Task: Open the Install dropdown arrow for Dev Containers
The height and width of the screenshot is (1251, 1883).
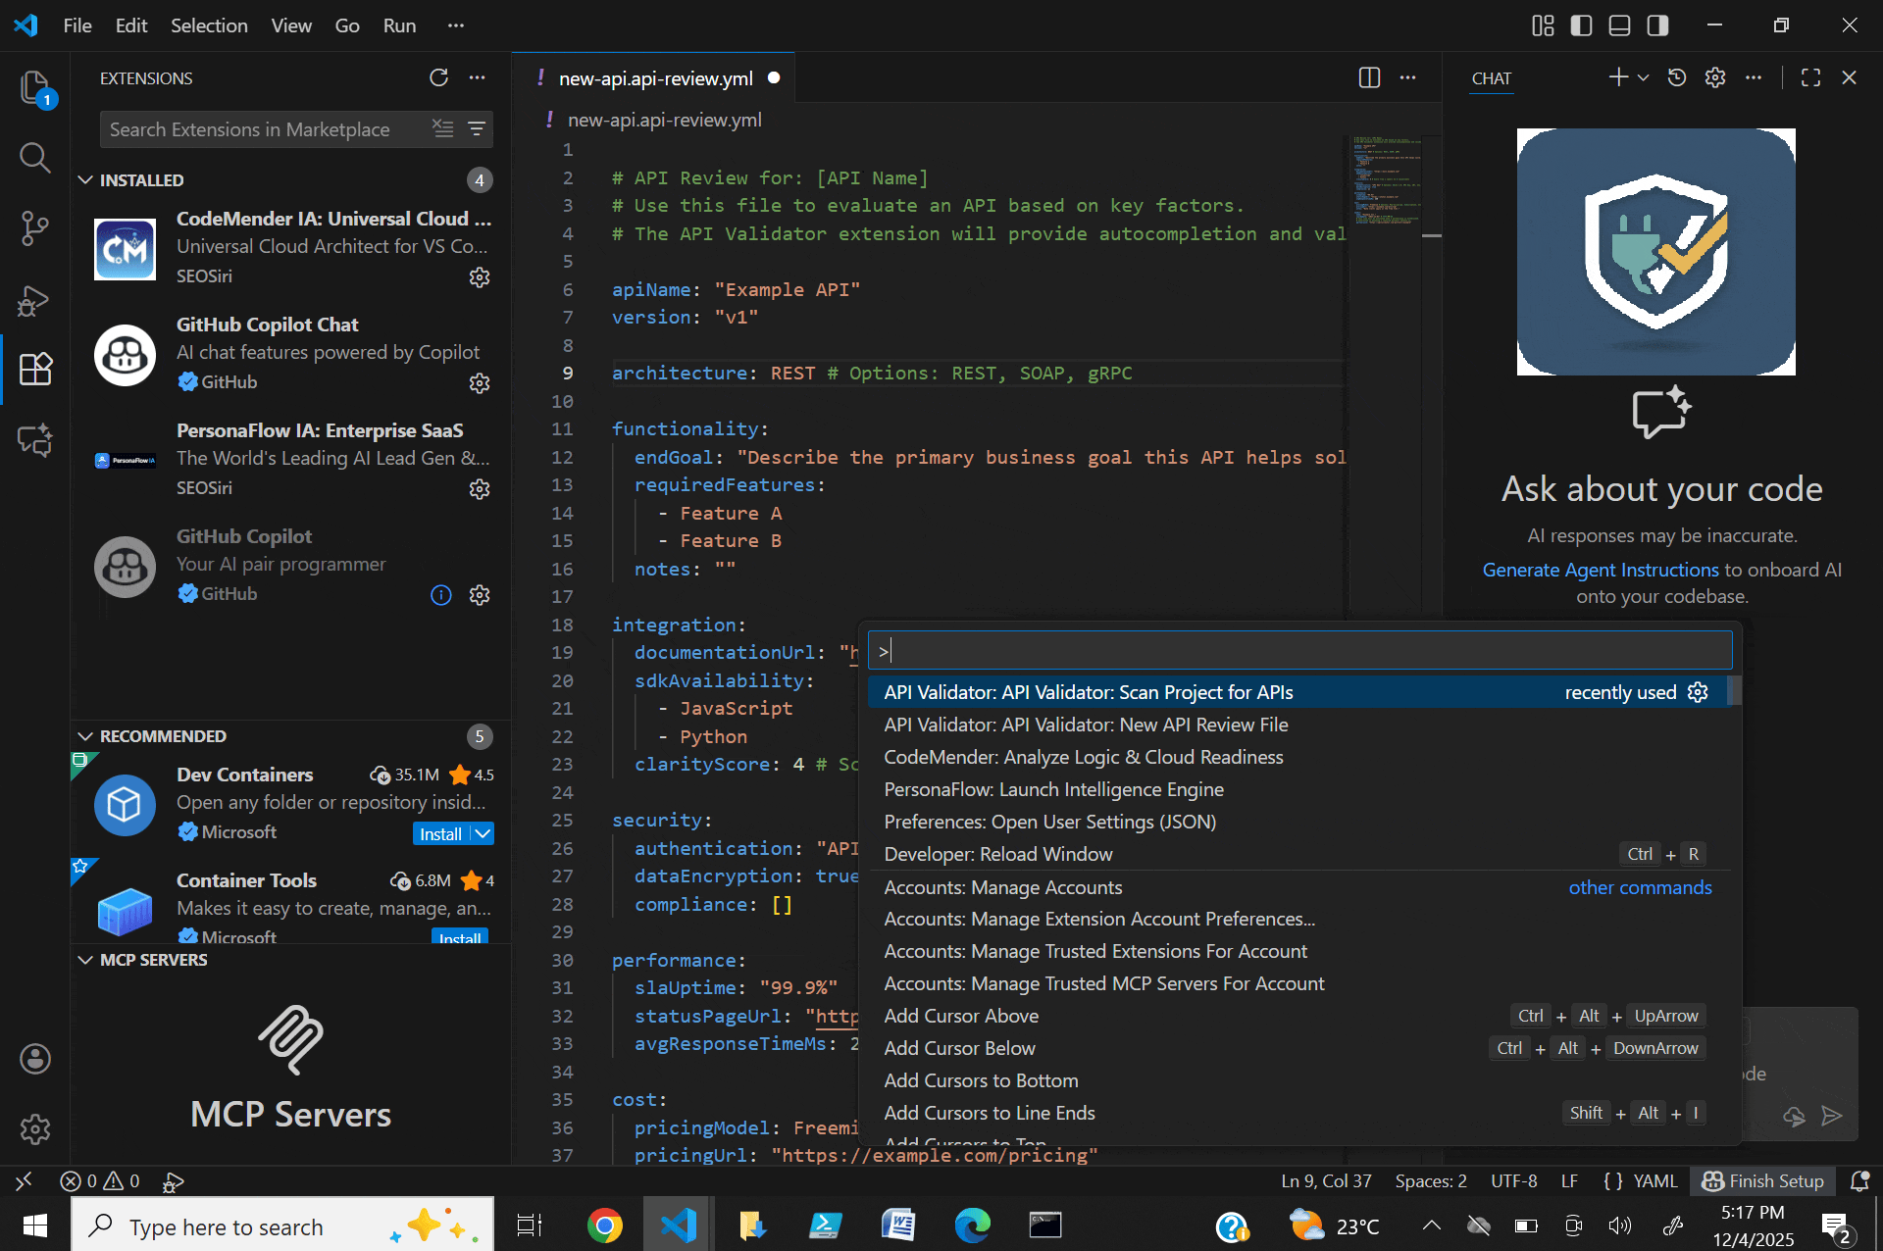Action: (x=483, y=833)
